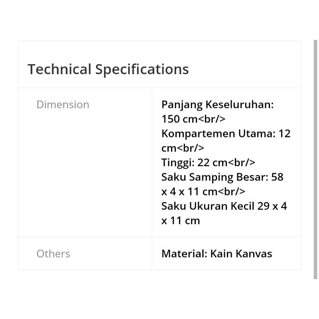
Task: Click the "Saku Samping Besar: 58" line
Action: 222,177
